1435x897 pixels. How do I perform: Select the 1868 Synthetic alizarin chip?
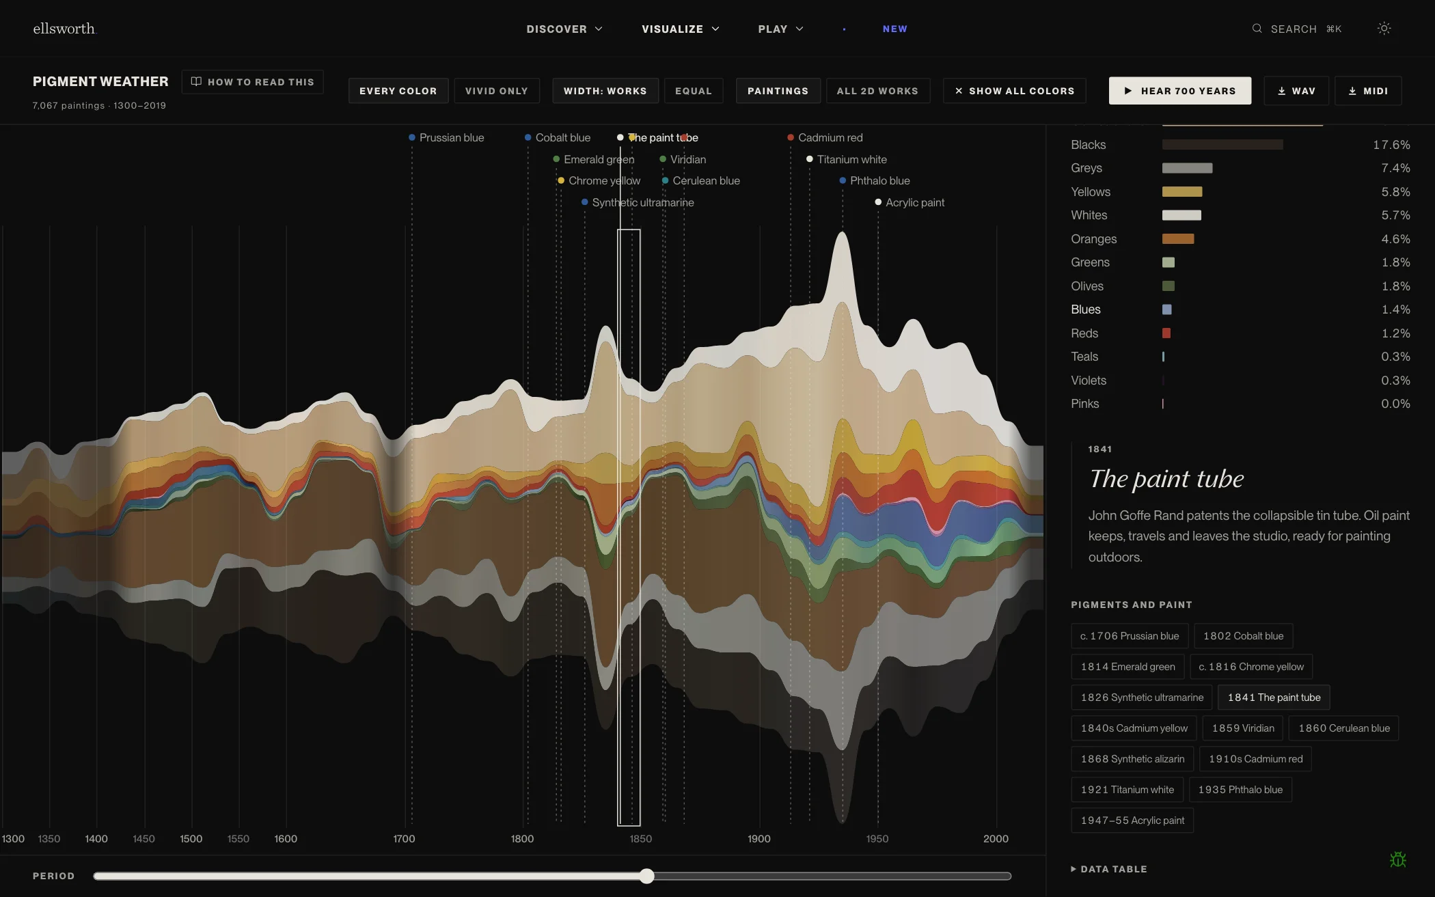pyautogui.click(x=1132, y=759)
